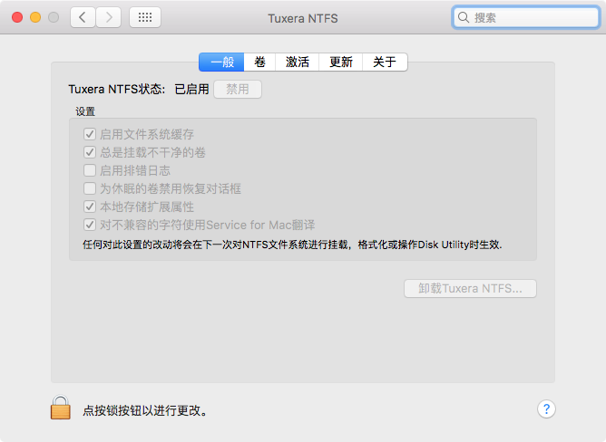
Task: Open the 激活 tab
Action: coord(298,62)
